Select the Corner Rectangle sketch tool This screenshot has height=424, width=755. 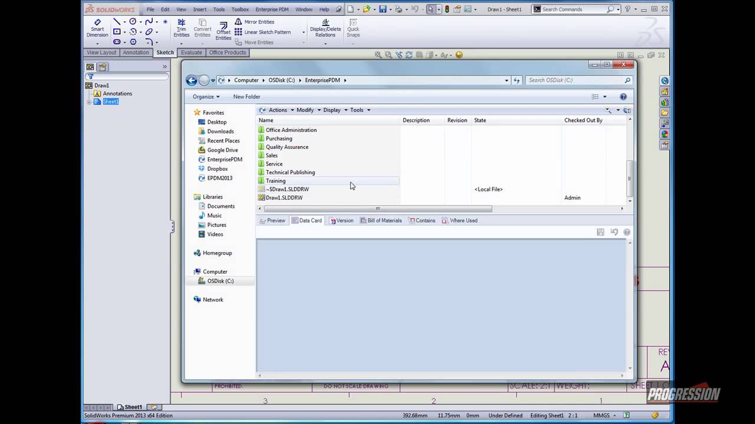tap(117, 32)
